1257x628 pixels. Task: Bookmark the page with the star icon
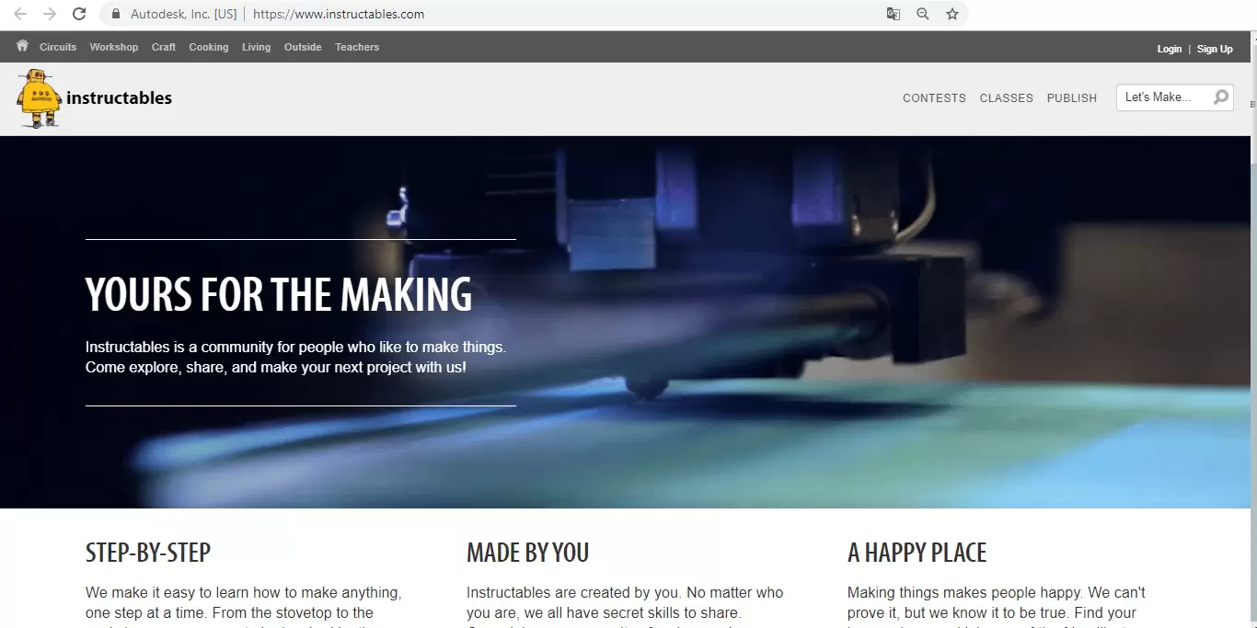952,14
